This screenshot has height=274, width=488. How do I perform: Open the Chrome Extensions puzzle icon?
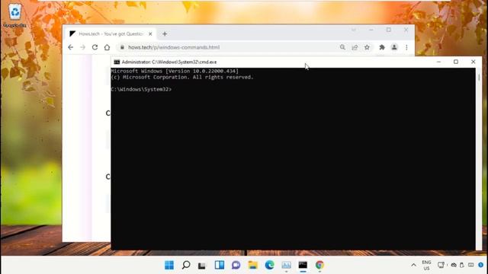(x=382, y=47)
